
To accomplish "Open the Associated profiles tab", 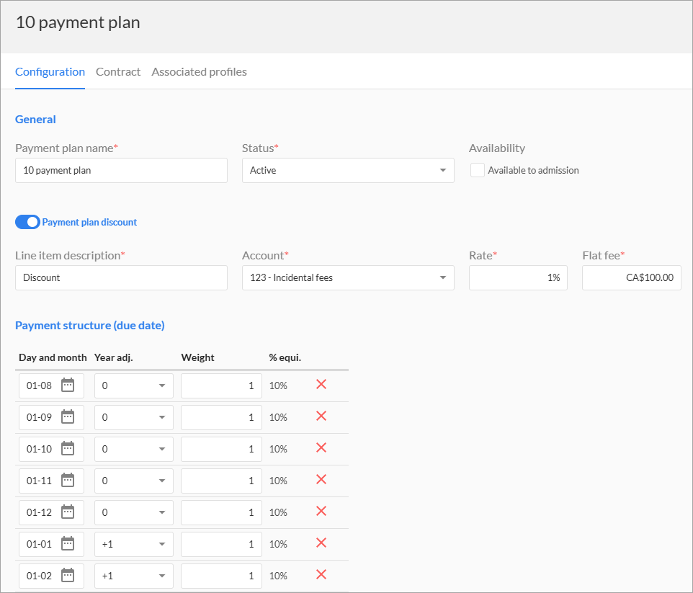I will (x=200, y=71).
